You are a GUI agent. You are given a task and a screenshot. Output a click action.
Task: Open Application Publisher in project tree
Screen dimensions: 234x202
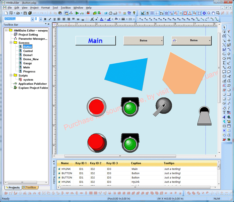tap(32, 84)
